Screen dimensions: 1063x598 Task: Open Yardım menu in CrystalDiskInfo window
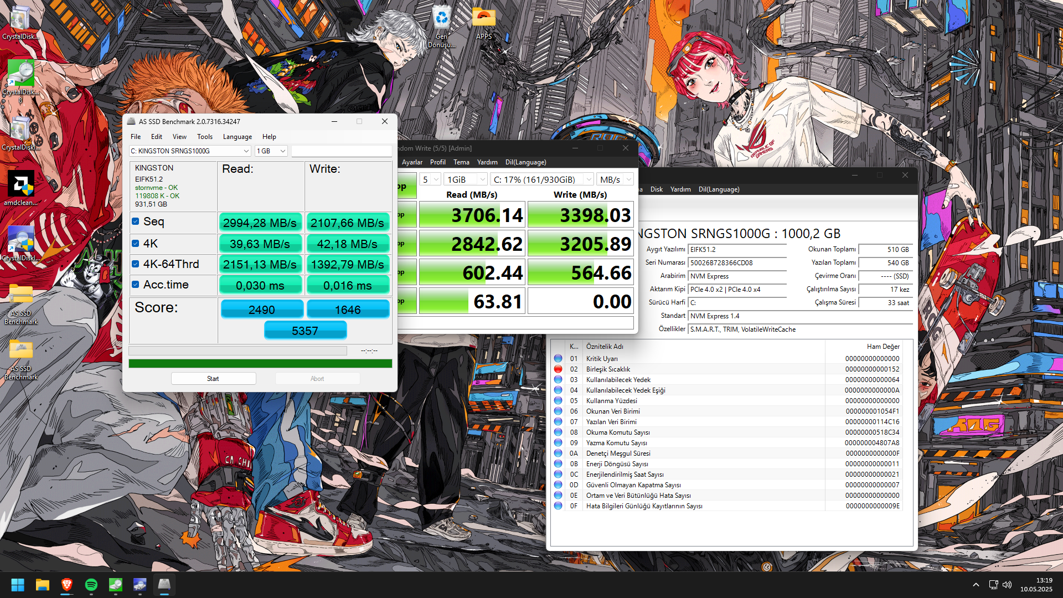click(680, 189)
